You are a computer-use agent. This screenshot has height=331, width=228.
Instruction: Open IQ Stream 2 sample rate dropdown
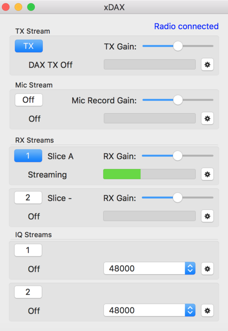pyautogui.click(x=149, y=310)
